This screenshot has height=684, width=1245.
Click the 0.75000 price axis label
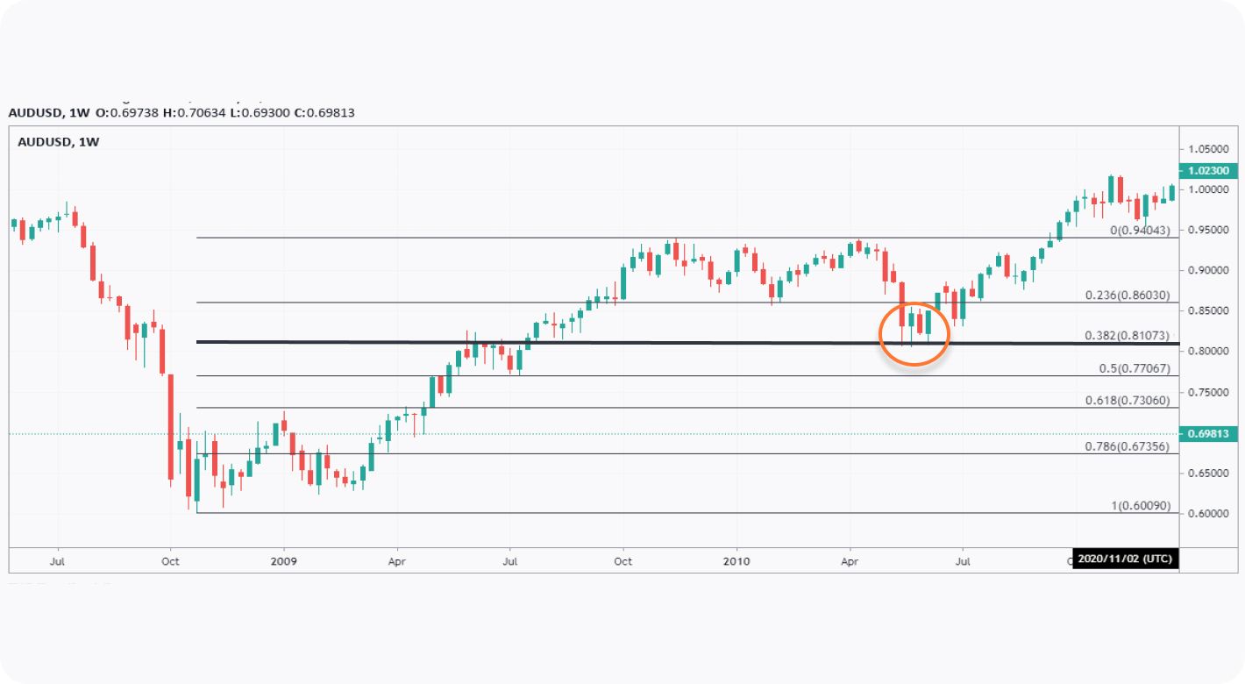click(1209, 392)
